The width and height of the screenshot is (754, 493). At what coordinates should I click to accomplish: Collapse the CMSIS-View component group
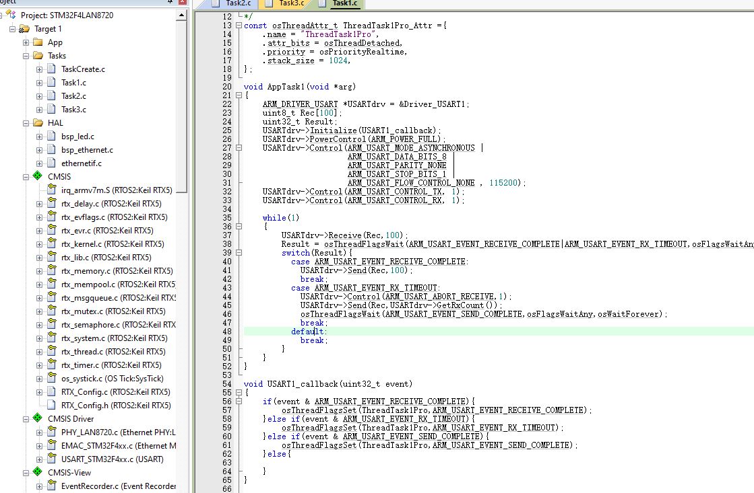(x=26, y=472)
